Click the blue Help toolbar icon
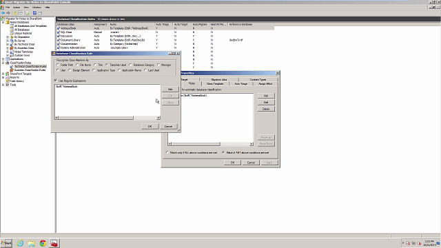This screenshot has width=441, height=248. pyautogui.click(x=35, y=13)
